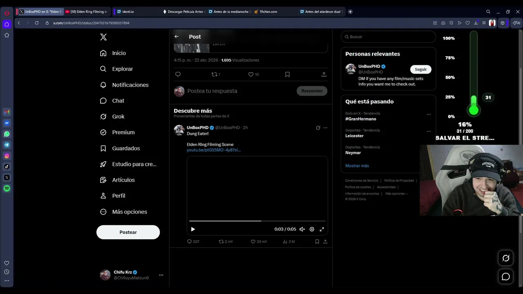Open Messenger in the Opera sidebar
The width and height of the screenshot is (523, 294).
click(7, 123)
